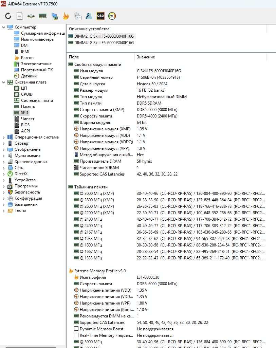Click the Скорость памяти (XMP) row

coord(166,109)
